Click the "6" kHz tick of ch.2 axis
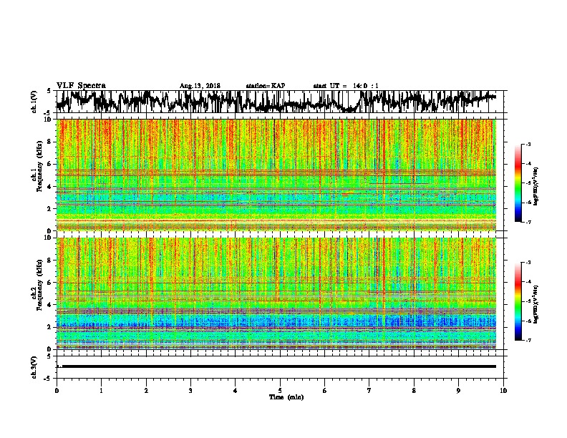567x438 pixels. (x=50, y=283)
